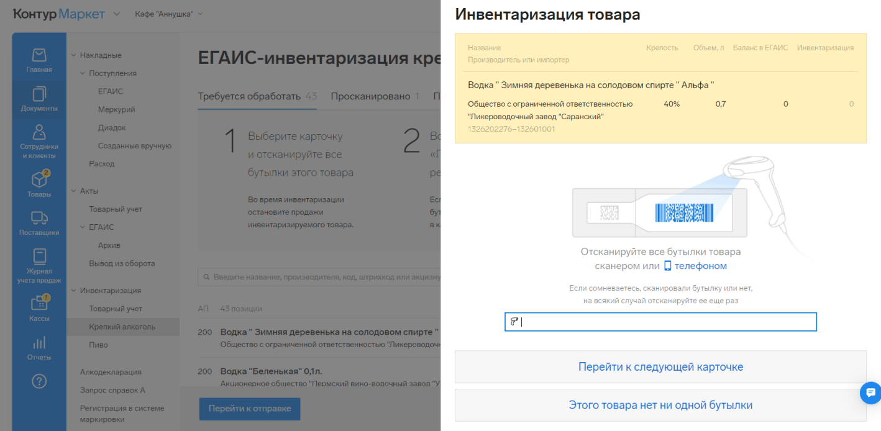Open Кассы section icon
The height and width of the screenshot is (431, 881).
[x=39, y=308]
